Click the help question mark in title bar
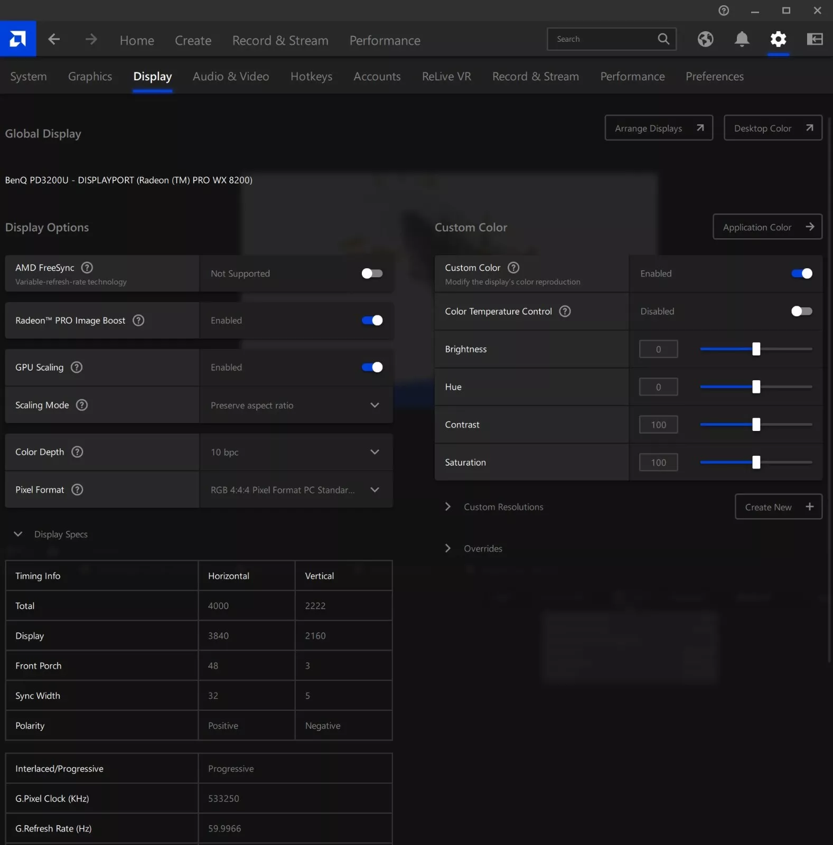Image resolution: width=833 pixels, height=845 pixels. (x=724, y=11)
